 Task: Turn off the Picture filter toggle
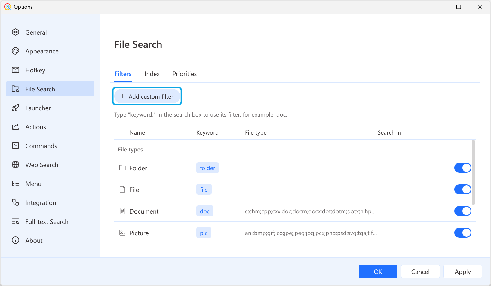click(463, 233)
